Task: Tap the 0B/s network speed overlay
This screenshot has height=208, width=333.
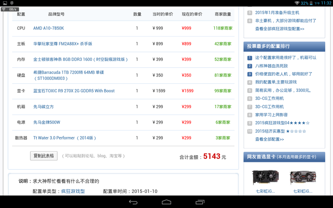Action: [x=10, y=9]
